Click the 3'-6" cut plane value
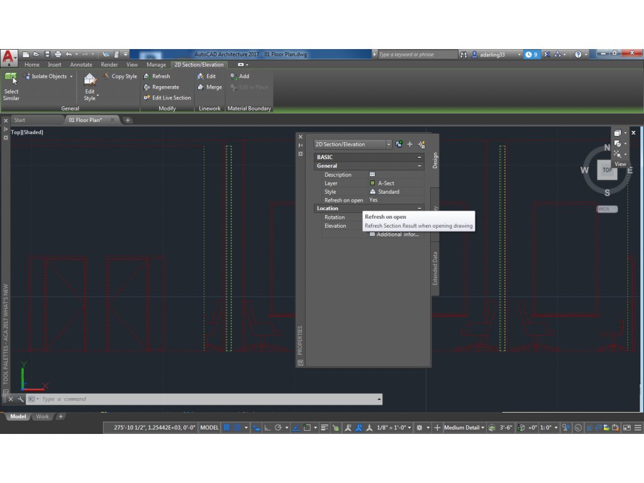 coord(506,428)
